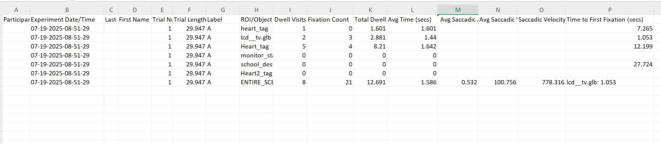Image resolution: width=661 pixels, height=144 pixels.
Task: Click the highlighted column M header
Action: point(458,10)
